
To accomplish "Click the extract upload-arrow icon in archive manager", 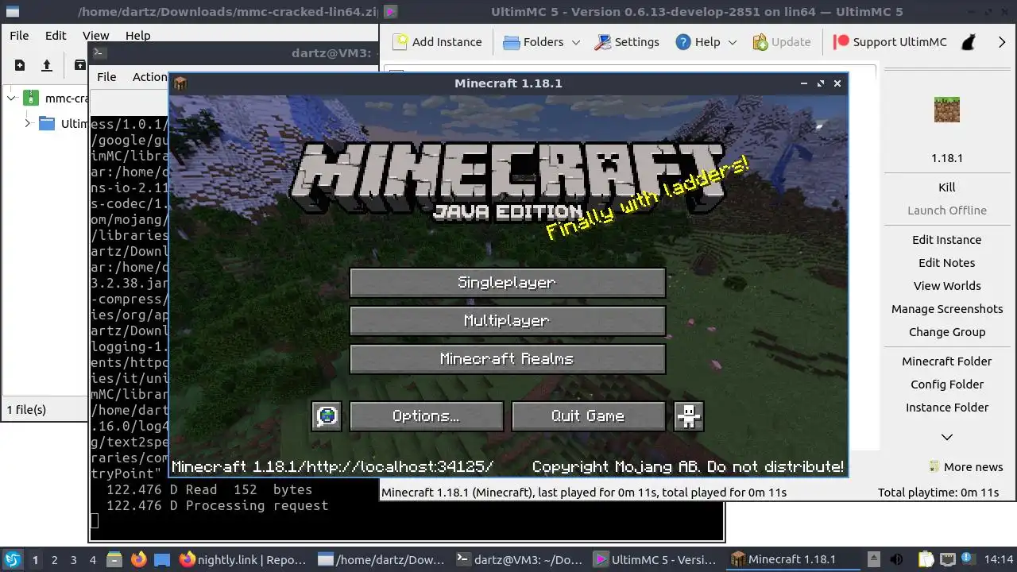I will point(47,65).
